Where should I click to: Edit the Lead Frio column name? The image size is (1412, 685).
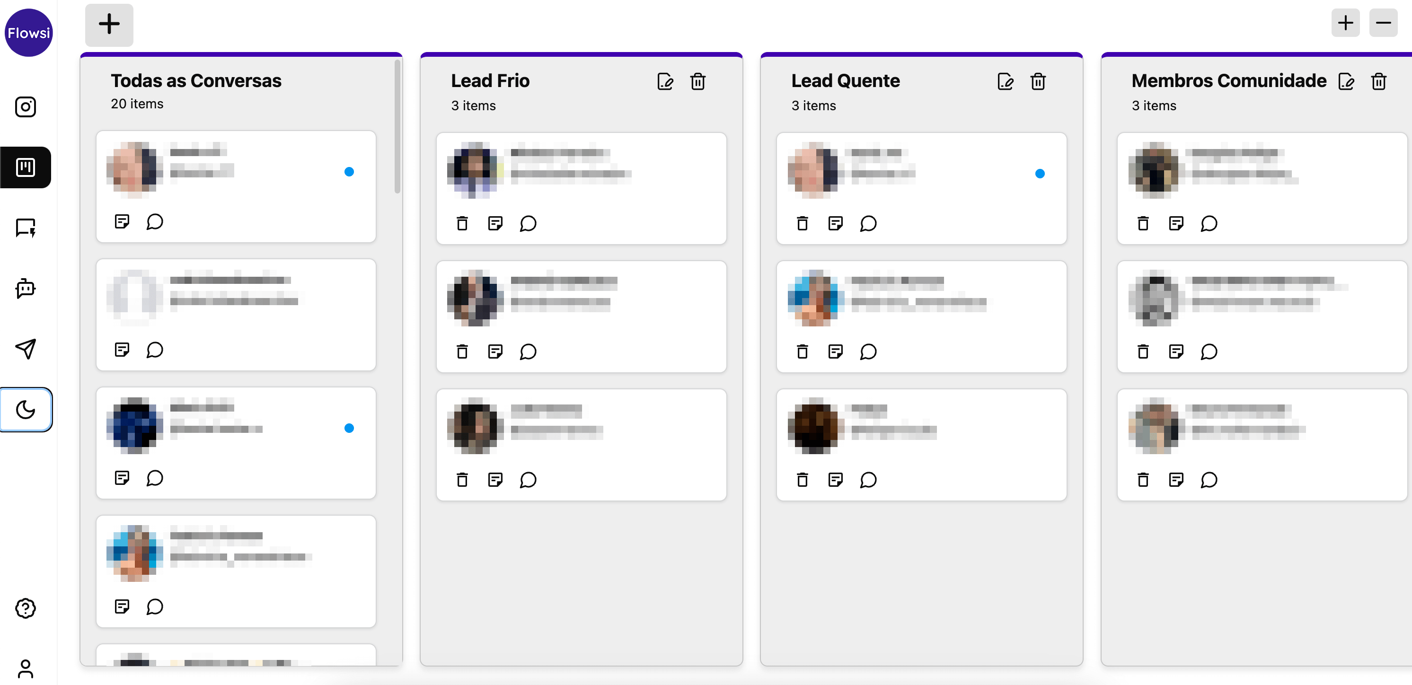(665, 82)
